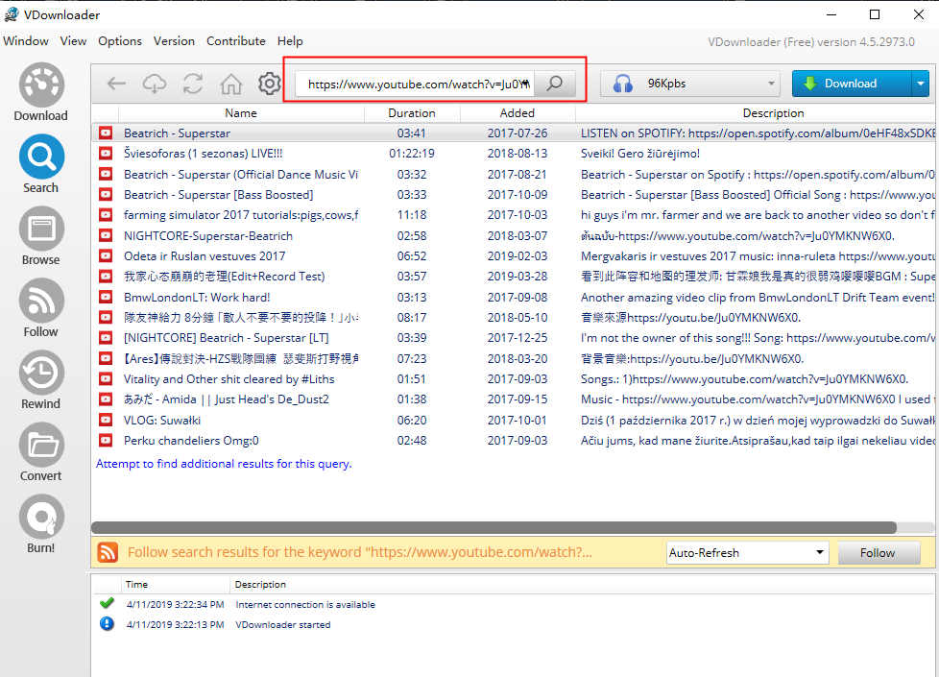The width and height of the screenshot is (939, 677).
Task: Select the Odeta ir Ruslan vestuves 2017 row
Action: coord(514,255)
